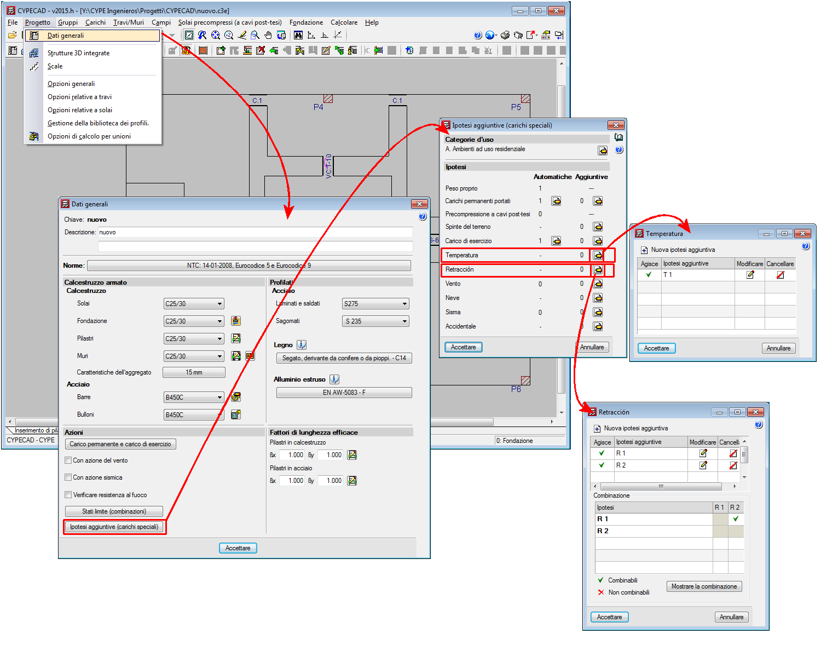Open the Travi/Muri menu
Image resolution: width=821 pixels, height=657 pixels.
coord(129,22)
